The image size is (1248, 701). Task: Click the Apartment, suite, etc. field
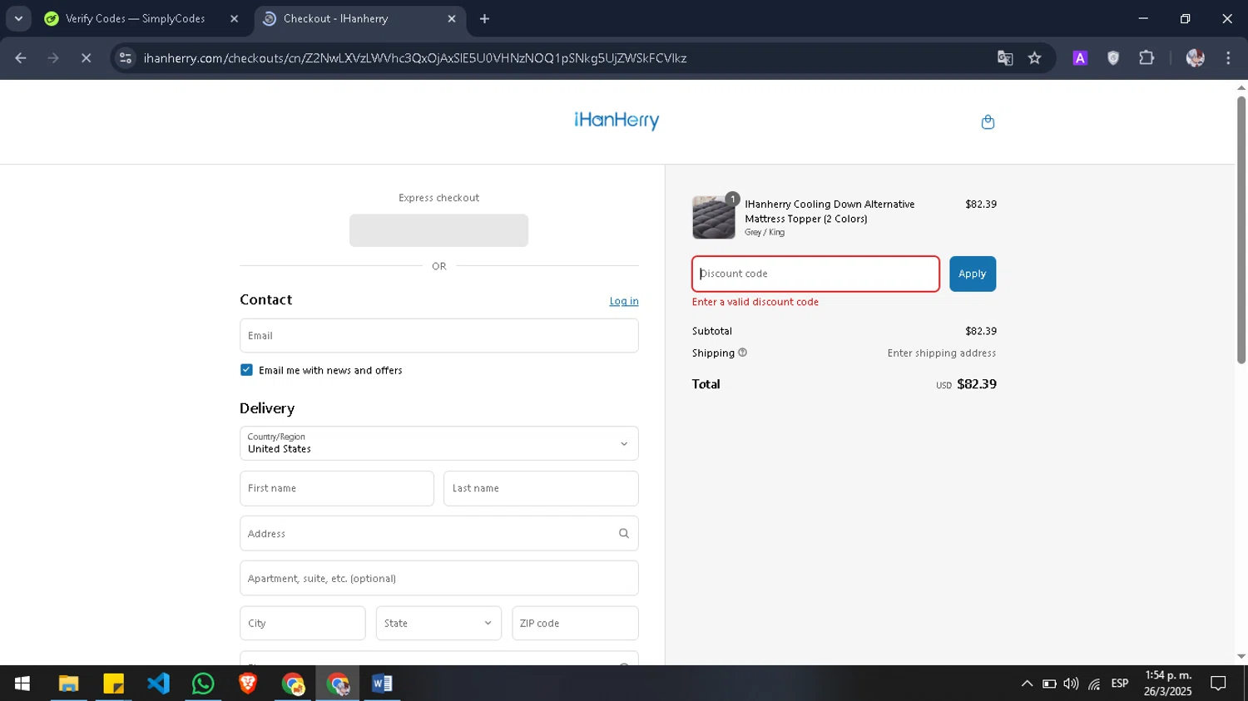(x=439, y=578)
